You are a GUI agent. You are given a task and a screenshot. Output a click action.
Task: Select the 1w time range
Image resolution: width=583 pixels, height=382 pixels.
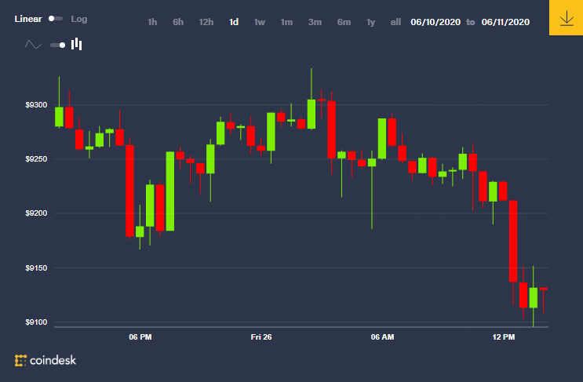click(x=260, y=22)
